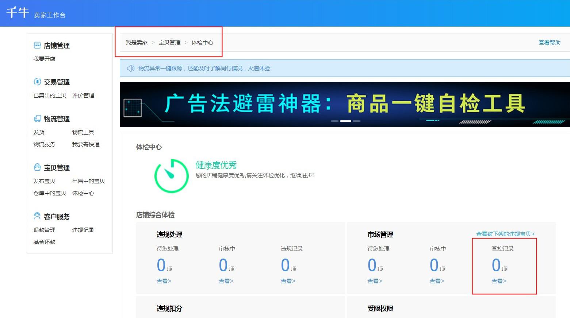Click the 店铺管理 section heading
This screenshot has height=318, width=570.
point(57,46)
